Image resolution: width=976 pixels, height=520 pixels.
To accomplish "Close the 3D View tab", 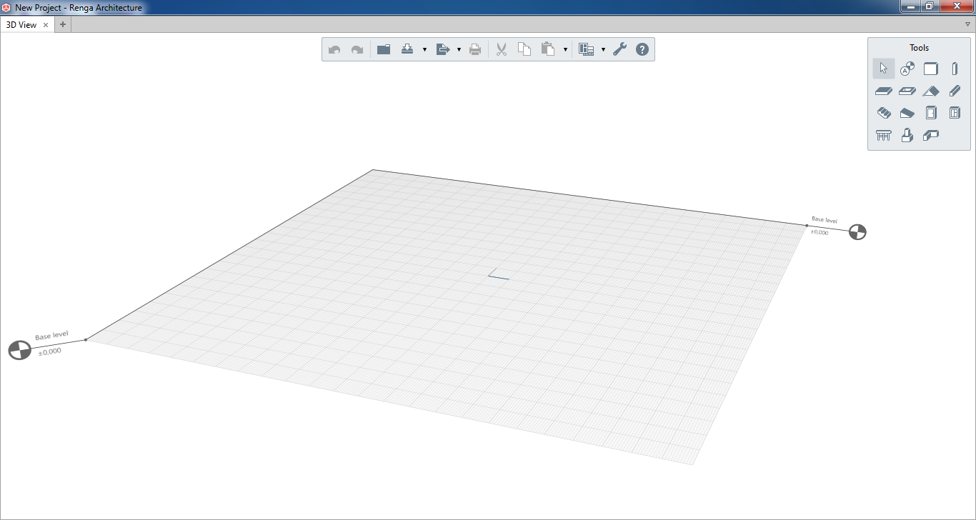I will (x=46, y=24).
